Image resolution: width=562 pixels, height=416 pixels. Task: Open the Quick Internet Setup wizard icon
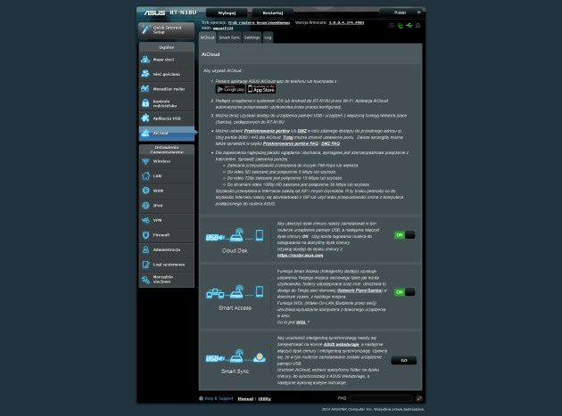[145, 29]
